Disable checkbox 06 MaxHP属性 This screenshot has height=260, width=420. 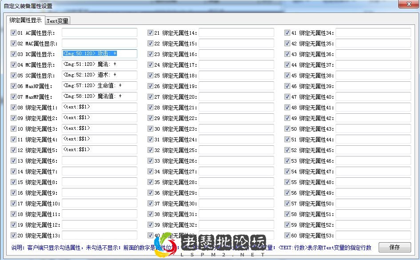point(13,86)
